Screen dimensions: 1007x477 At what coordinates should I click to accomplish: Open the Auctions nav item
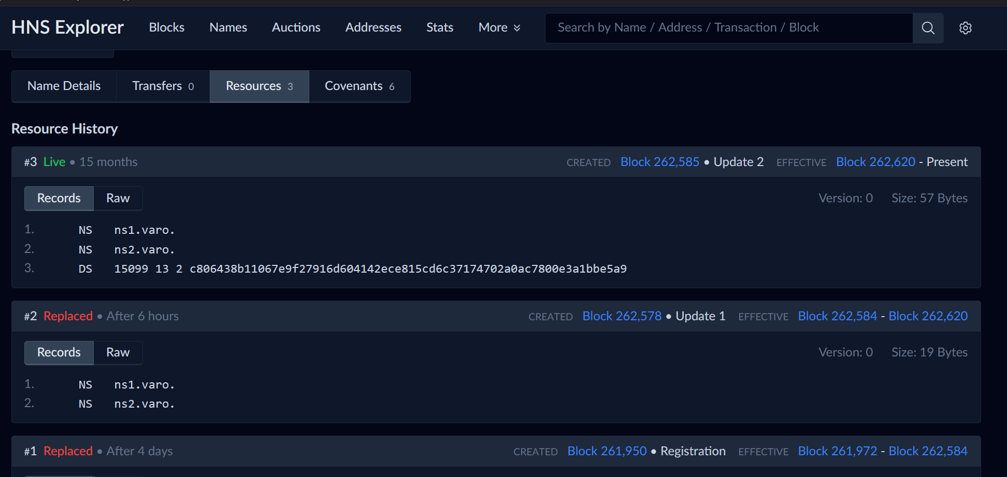296,27
